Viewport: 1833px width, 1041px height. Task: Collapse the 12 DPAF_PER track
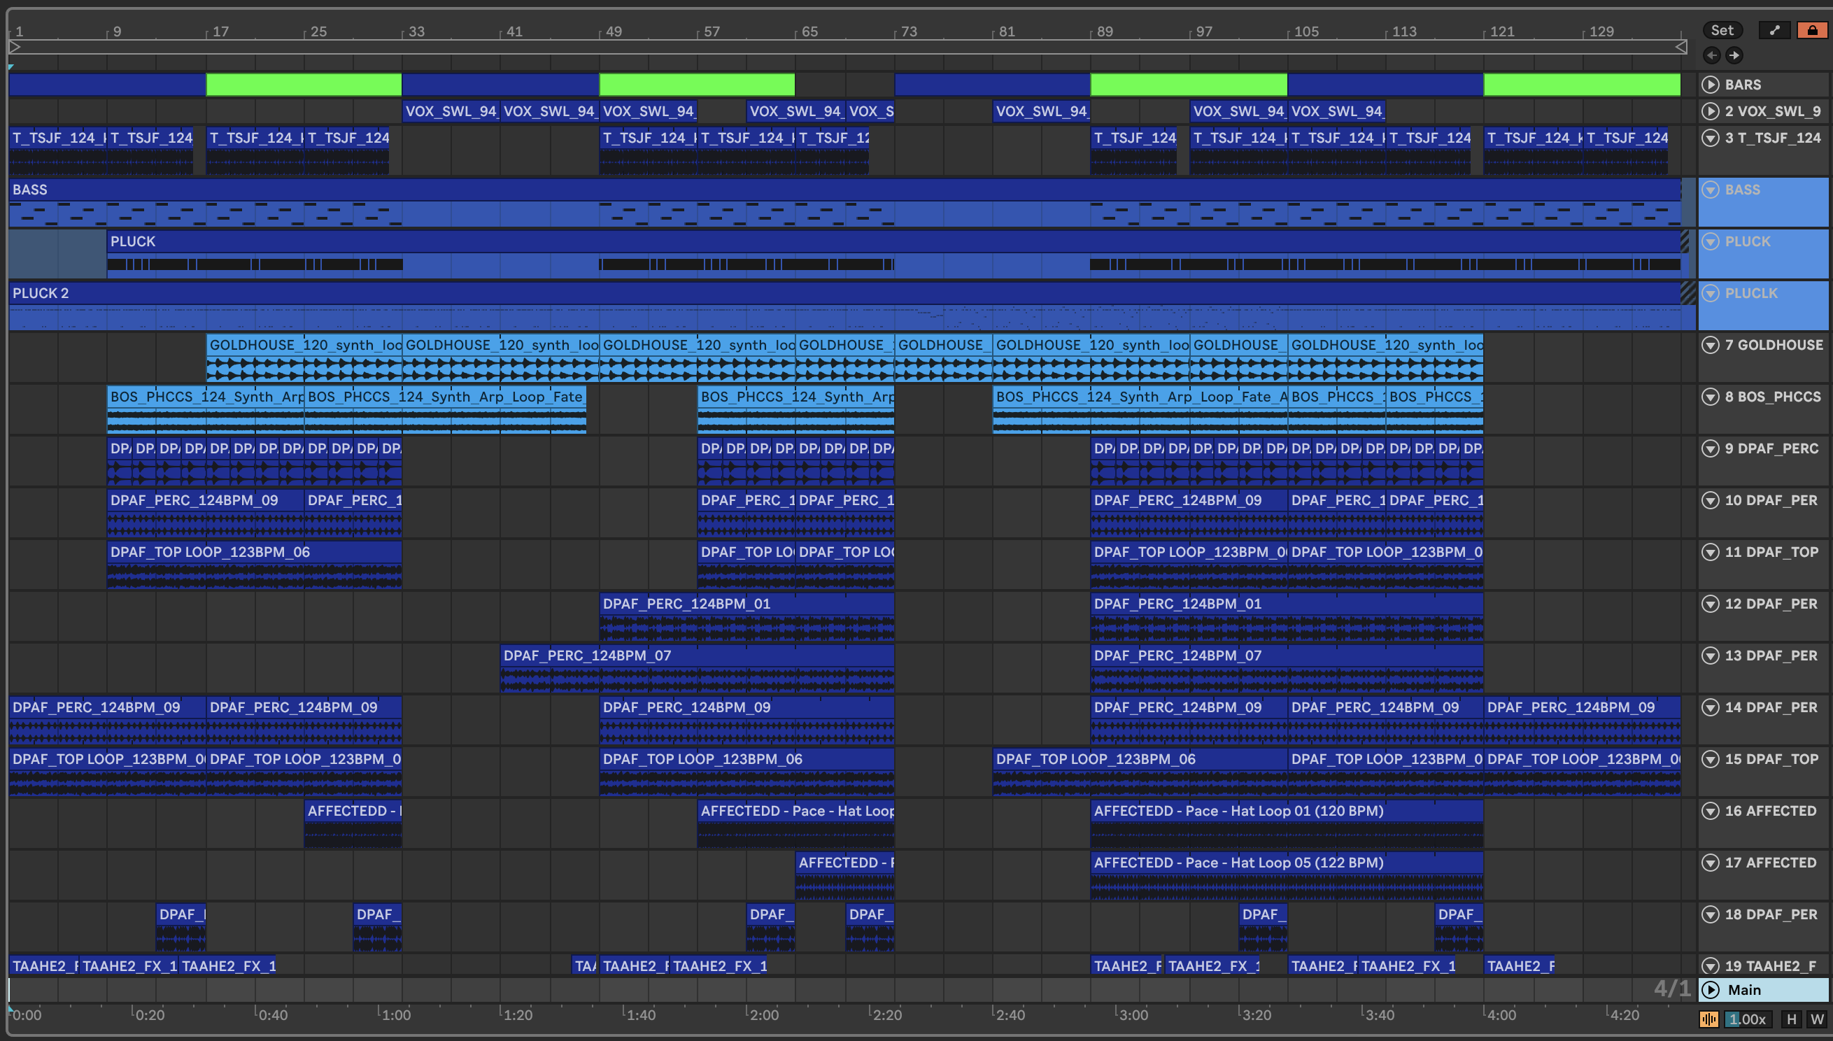coord(1710,604)
